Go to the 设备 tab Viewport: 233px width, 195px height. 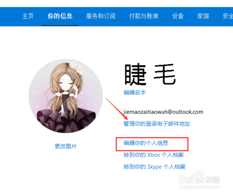click(x=178, y=16)
